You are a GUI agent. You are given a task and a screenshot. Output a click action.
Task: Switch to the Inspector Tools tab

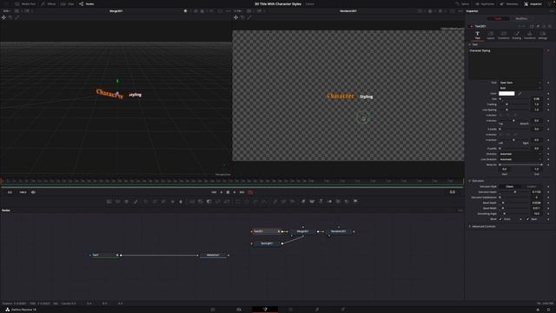coord(498,18)
